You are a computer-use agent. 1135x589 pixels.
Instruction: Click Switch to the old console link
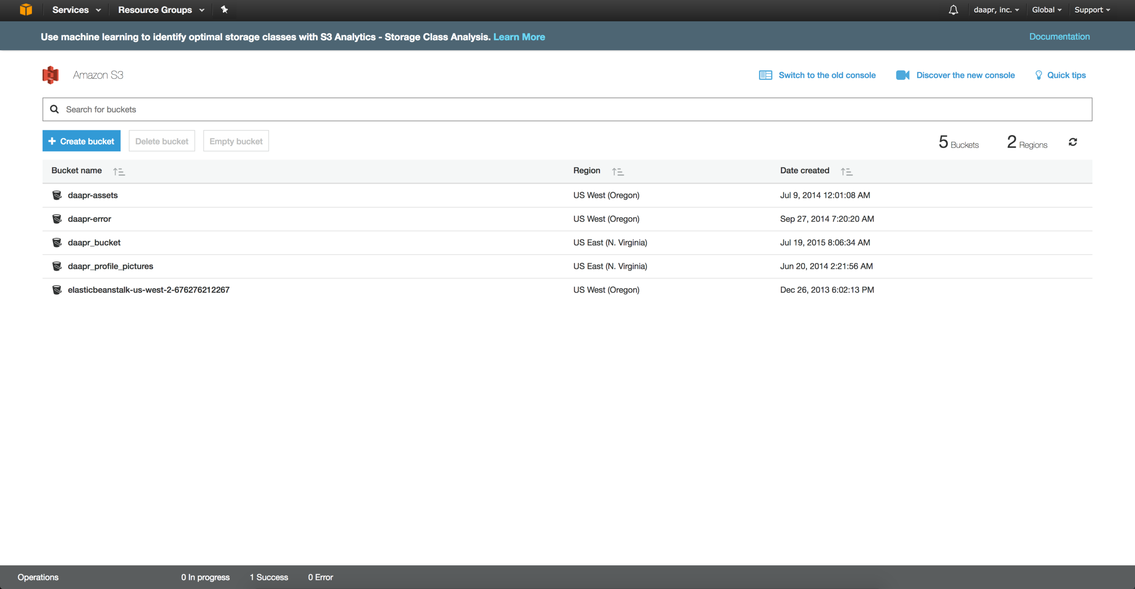(x=827, y=75)
